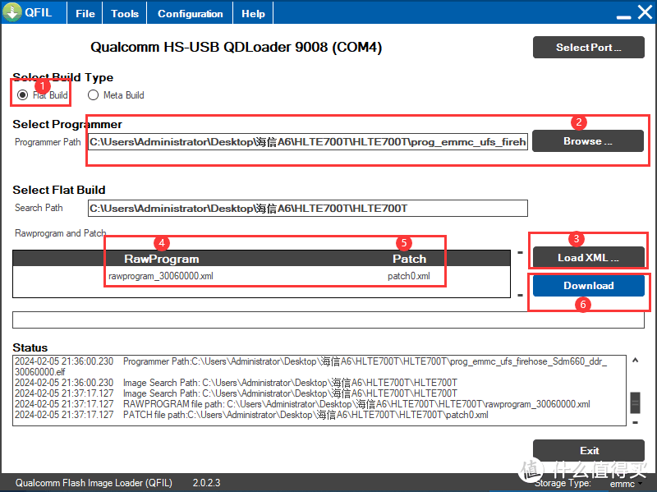Click the Search Path text field

307,209
